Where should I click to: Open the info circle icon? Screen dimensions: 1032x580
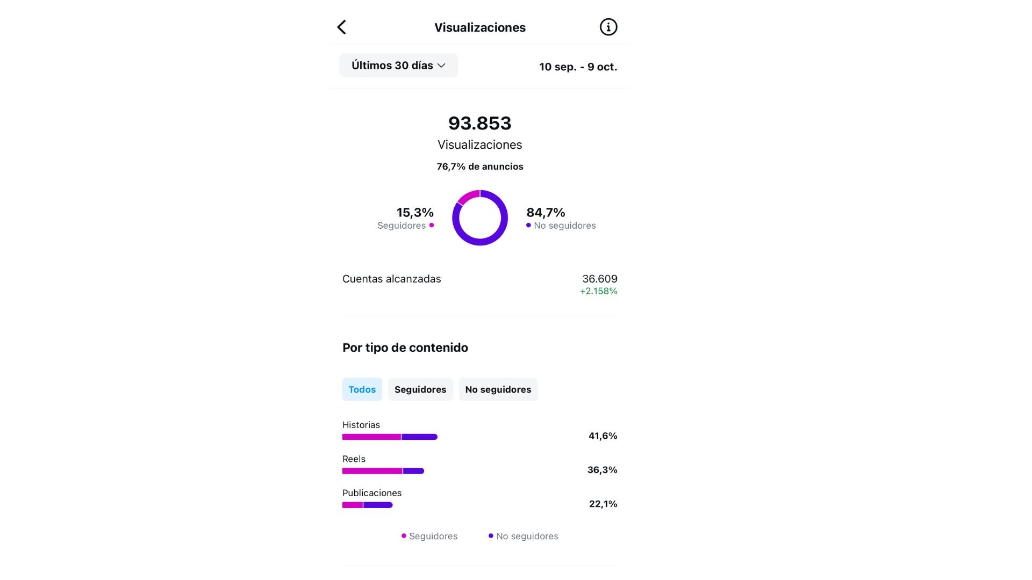click(608, 27)
